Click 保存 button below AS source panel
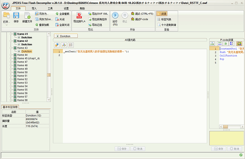Screen dimensions: 245x159 [x=122, y=149]
